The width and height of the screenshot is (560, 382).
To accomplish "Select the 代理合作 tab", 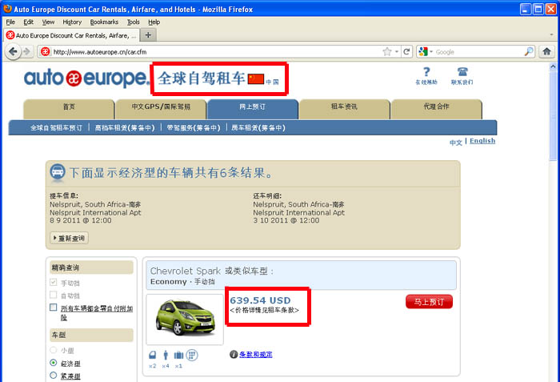I will pos(437,109).
